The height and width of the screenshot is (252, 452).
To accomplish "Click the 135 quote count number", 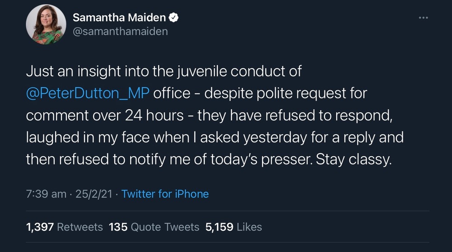I will [x=118, y=227].
